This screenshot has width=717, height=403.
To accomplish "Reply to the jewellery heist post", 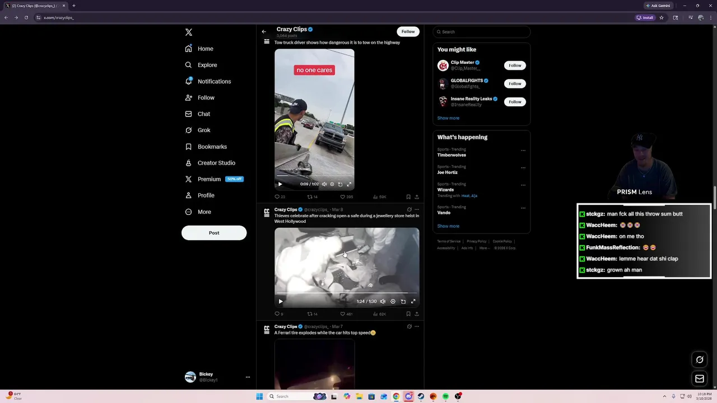I will [278, 314].
